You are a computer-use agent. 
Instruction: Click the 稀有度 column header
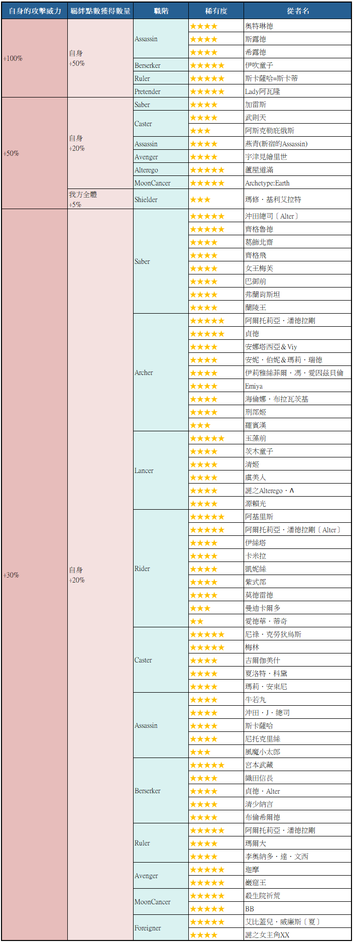point(216,11)
